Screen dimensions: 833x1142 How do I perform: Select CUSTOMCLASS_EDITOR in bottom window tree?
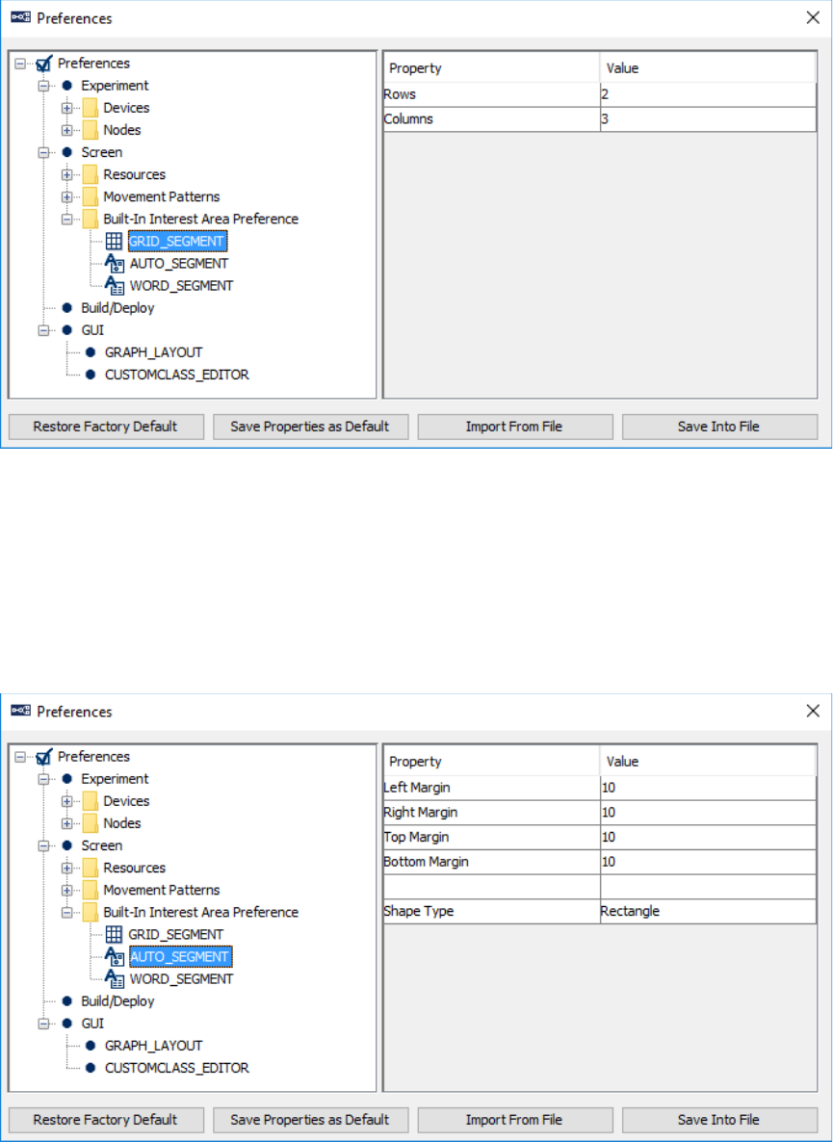coord(177,1069)
